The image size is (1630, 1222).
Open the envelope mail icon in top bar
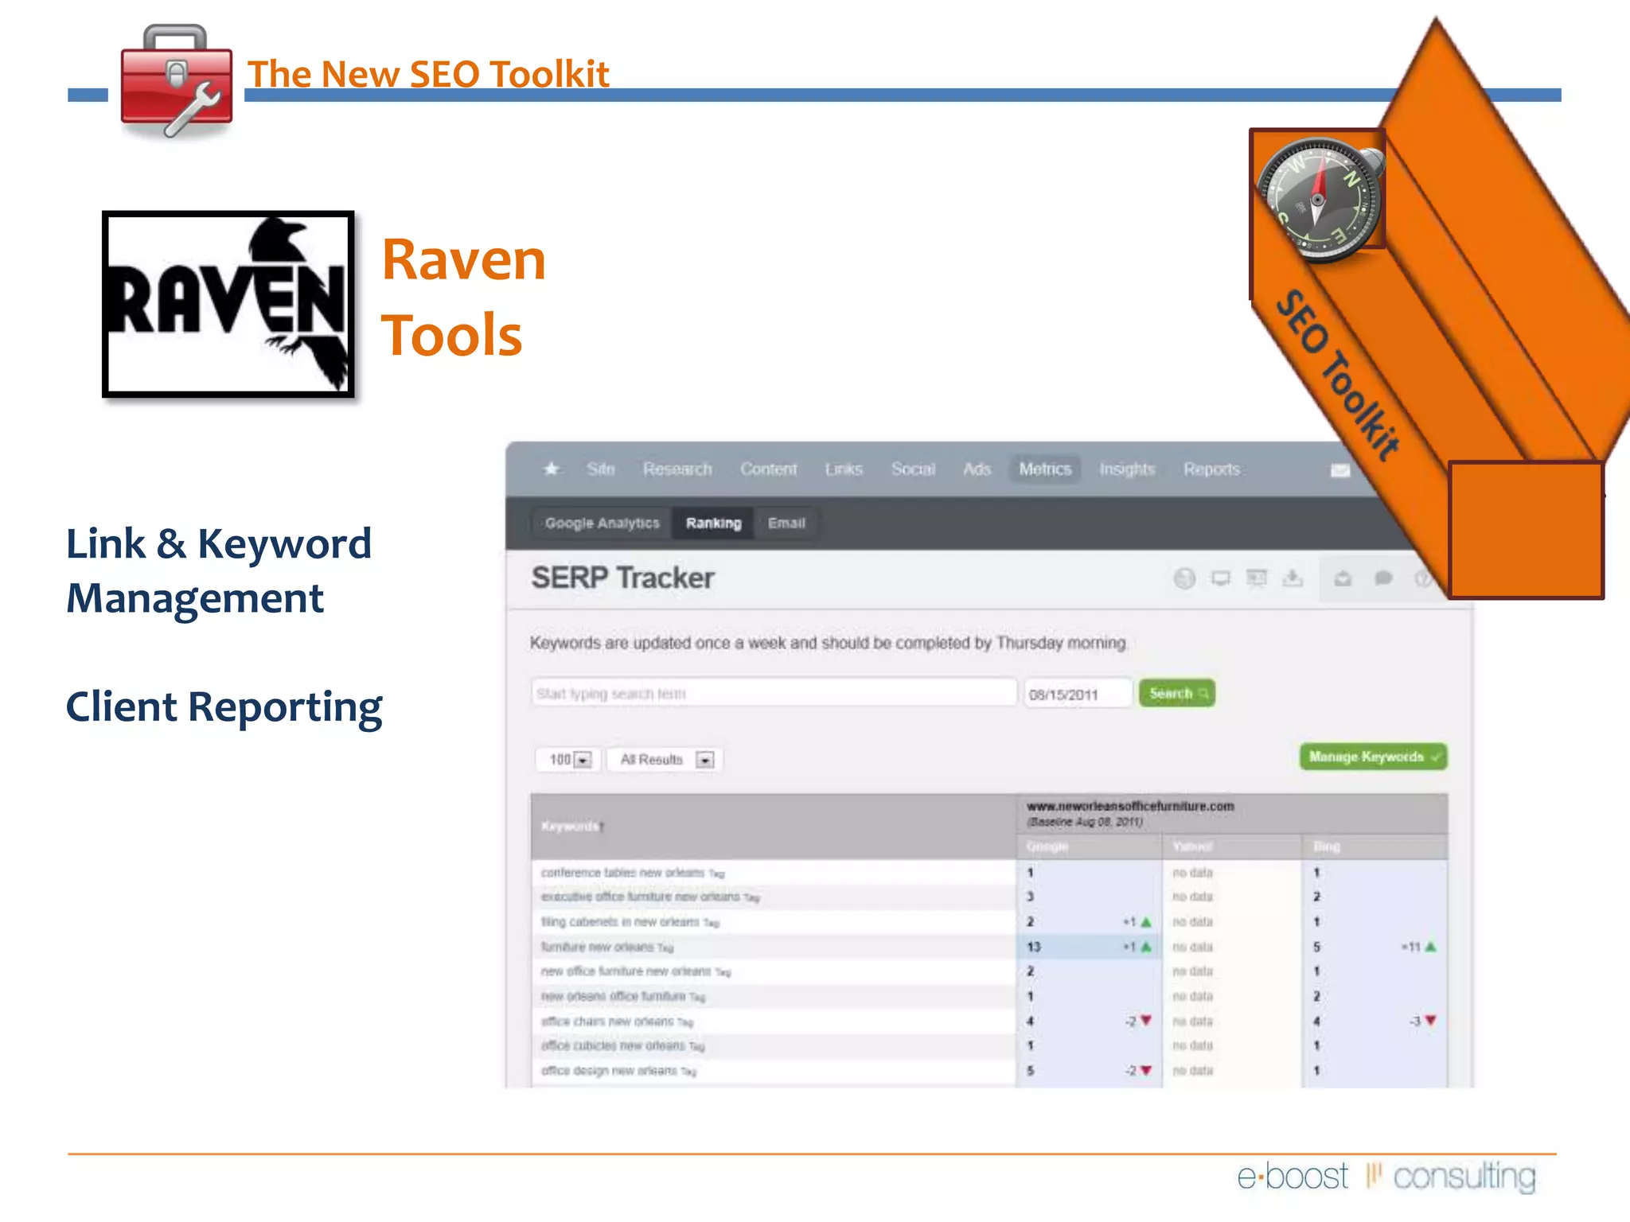tap(1340, 470)
